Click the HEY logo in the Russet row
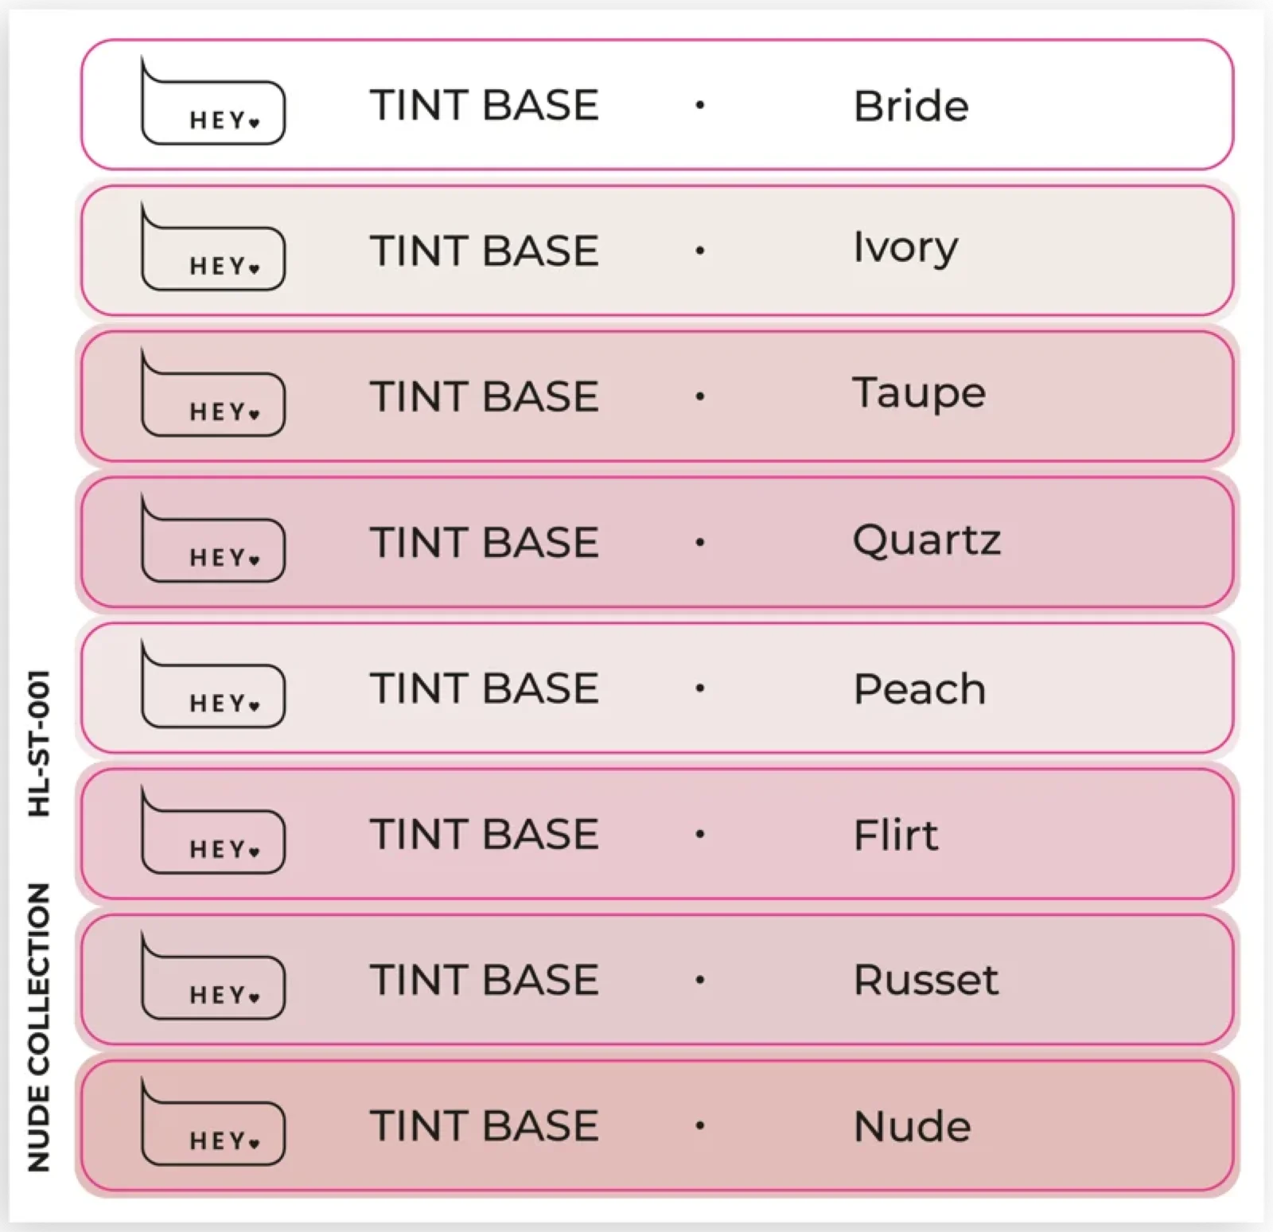The width and height of the screenshot is (1273, 1232). pos(213,975)
